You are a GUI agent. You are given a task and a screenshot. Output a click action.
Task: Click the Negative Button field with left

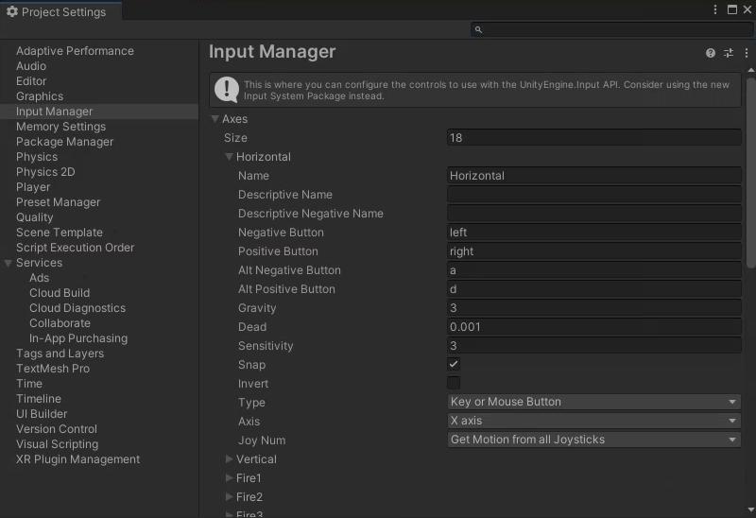click(594, 232)
